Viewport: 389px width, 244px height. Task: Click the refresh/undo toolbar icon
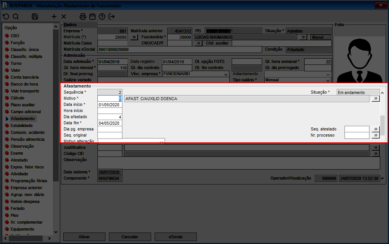(x=6, y=16)
